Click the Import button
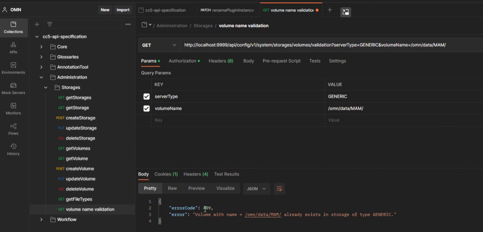 123,10
